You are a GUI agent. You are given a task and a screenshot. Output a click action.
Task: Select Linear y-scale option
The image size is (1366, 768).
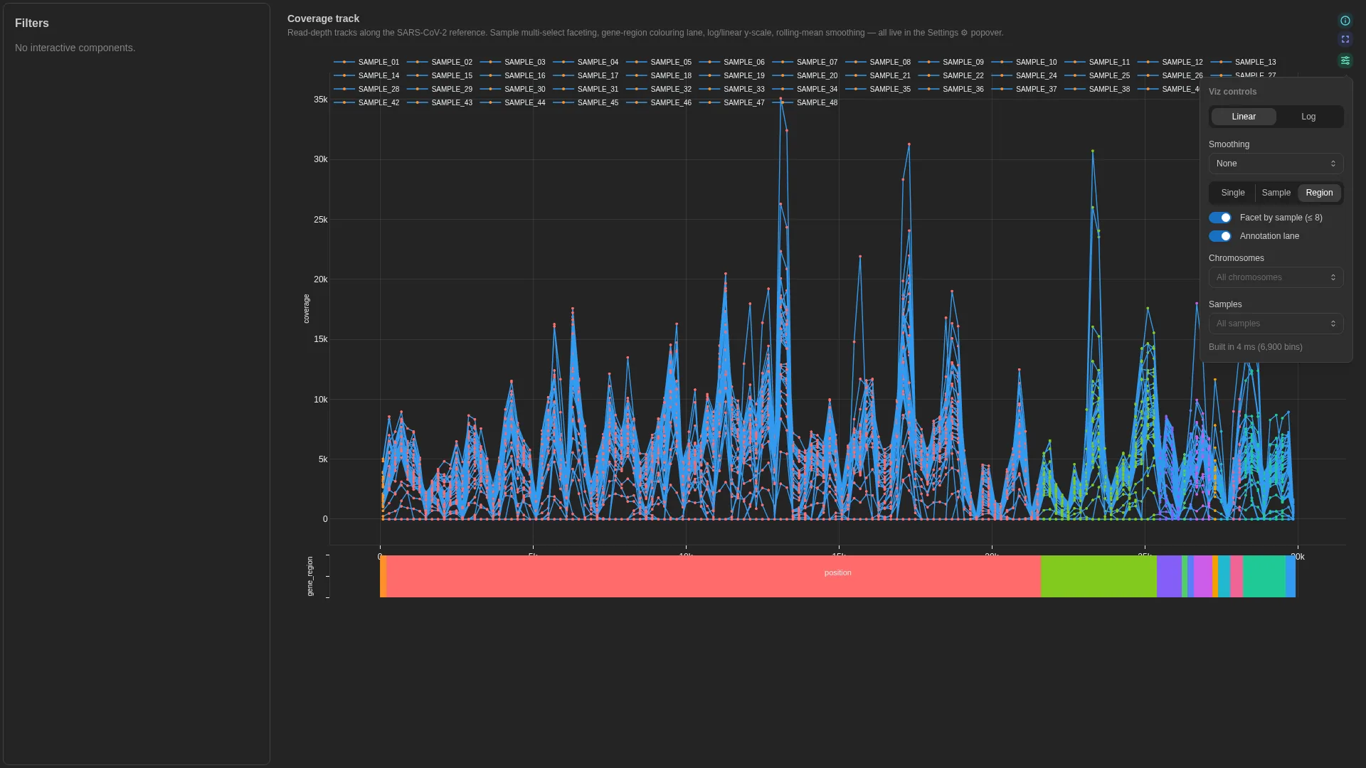(1244, 117)
